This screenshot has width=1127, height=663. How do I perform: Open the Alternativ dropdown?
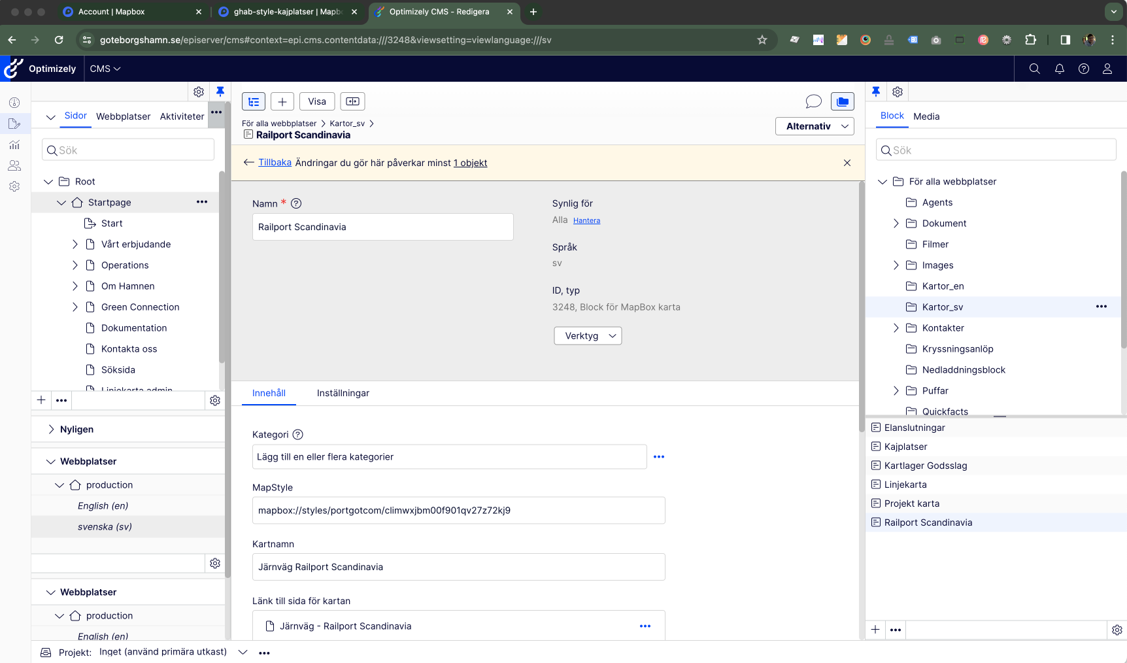pos(815,126)
